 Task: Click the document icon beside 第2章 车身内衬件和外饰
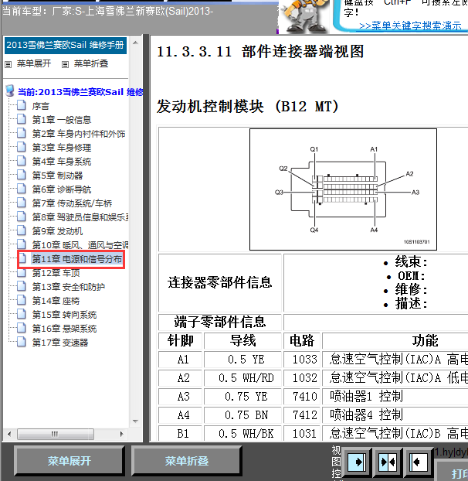(x=22, y=133)
